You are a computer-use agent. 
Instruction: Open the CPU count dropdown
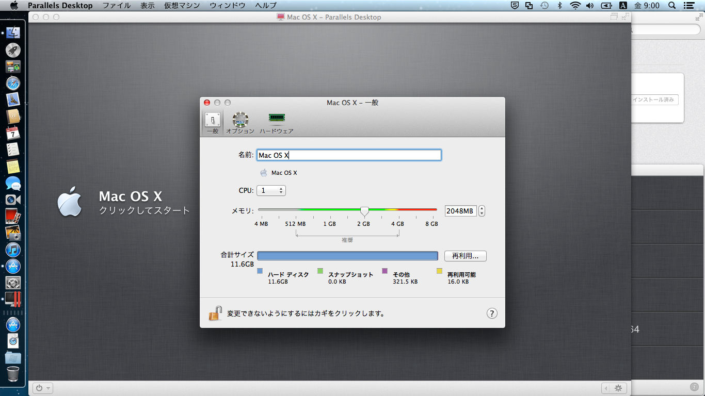(x=271, y=191)
